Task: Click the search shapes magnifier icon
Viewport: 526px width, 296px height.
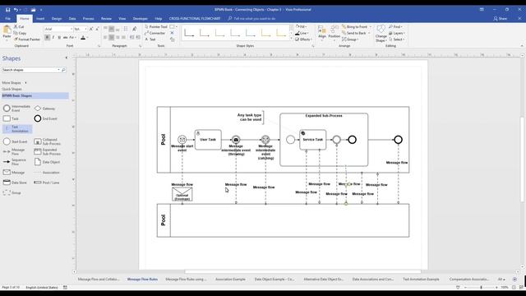Action: tap(63, 70)
